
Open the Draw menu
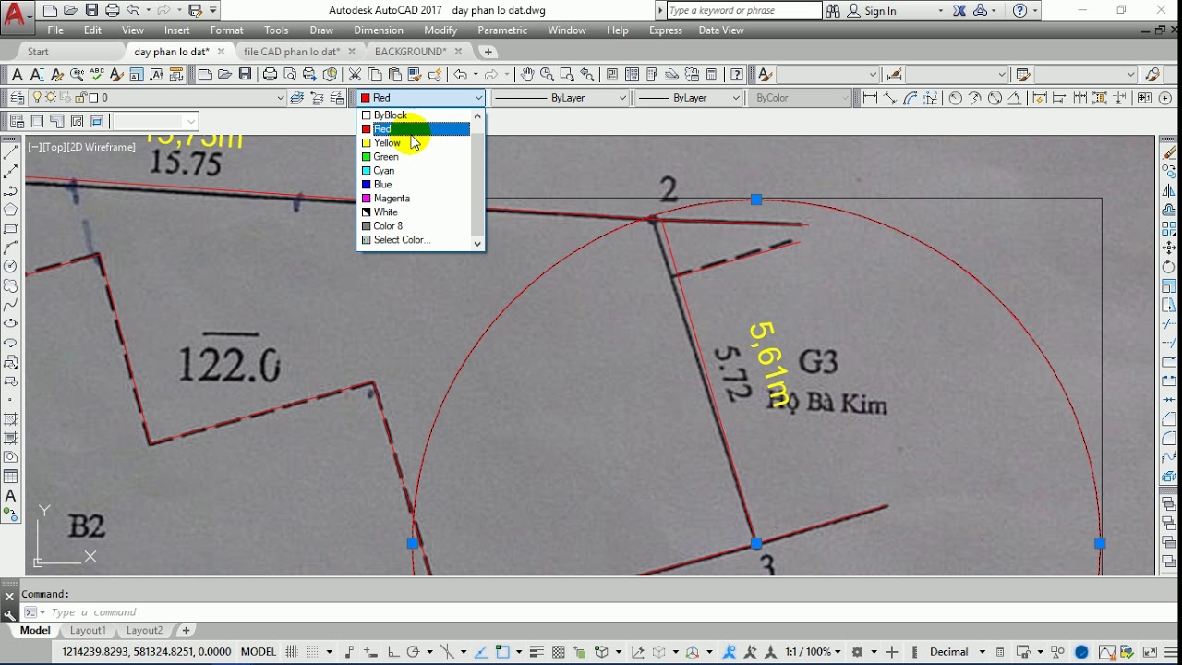click(321, 30)
